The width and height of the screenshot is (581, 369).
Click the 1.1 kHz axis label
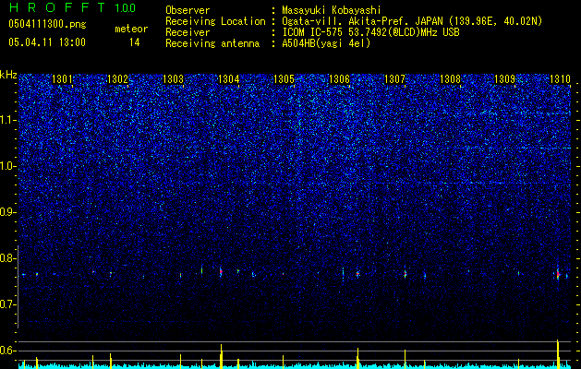7,120
